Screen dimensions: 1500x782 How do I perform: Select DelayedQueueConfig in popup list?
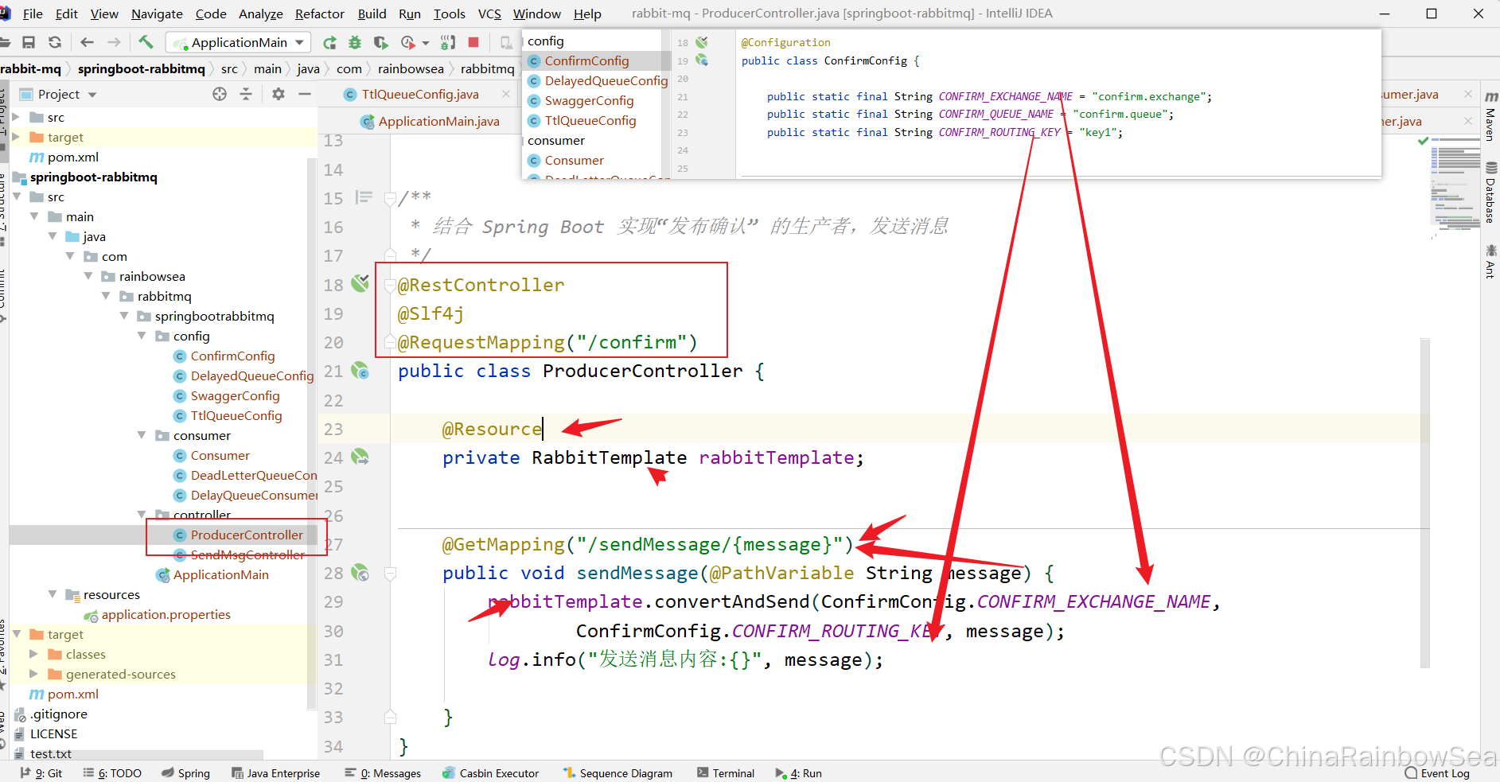click(606, 80)
